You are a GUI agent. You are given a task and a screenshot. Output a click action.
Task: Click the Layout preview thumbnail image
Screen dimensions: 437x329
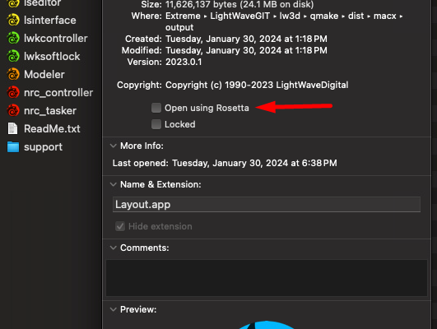[266, 325]
